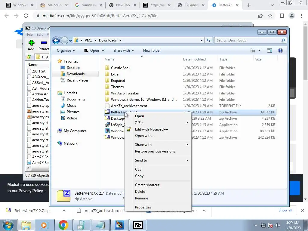Open the Chrome tab search chevron
This screenshot has width=308, height=231.
click(x=272, y=5)
